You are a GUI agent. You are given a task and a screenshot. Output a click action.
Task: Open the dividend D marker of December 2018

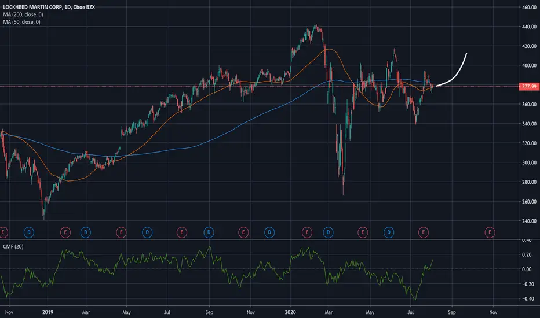(29, 232)
